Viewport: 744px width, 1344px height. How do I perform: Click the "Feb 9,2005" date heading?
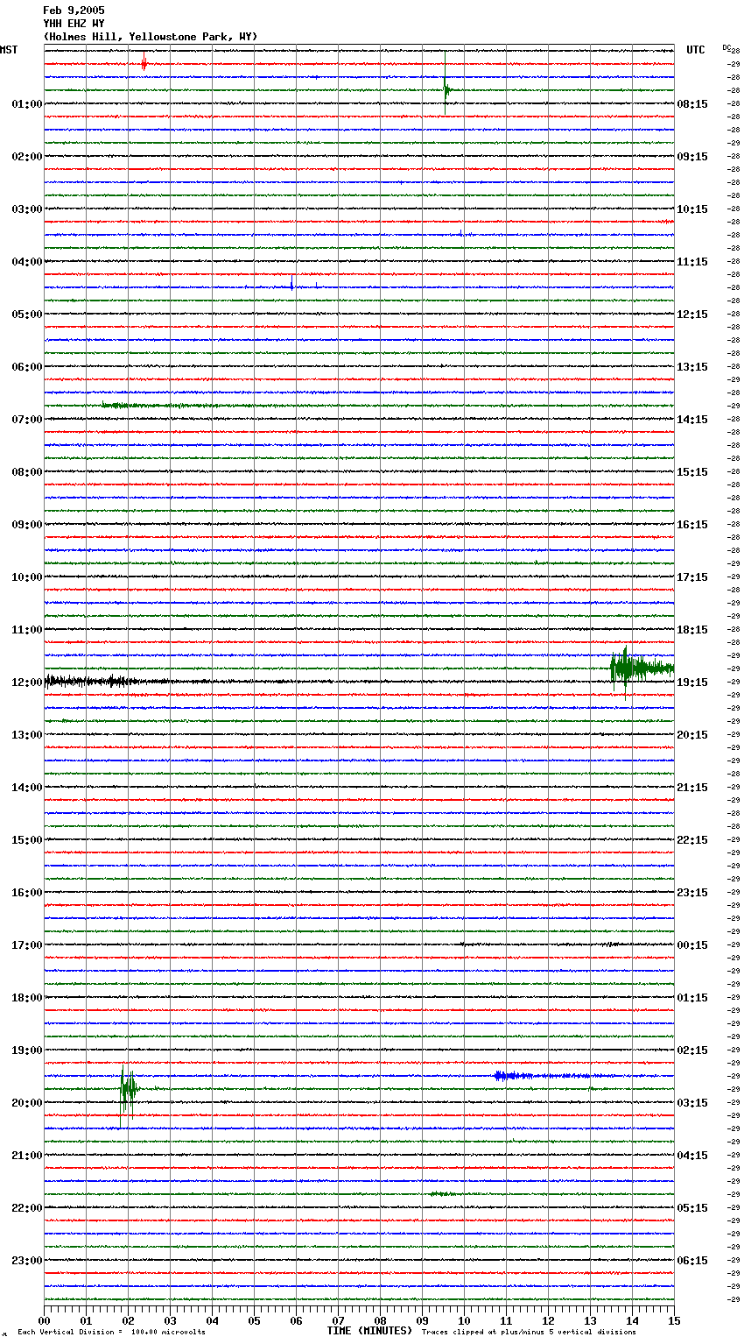pos(74,11)
